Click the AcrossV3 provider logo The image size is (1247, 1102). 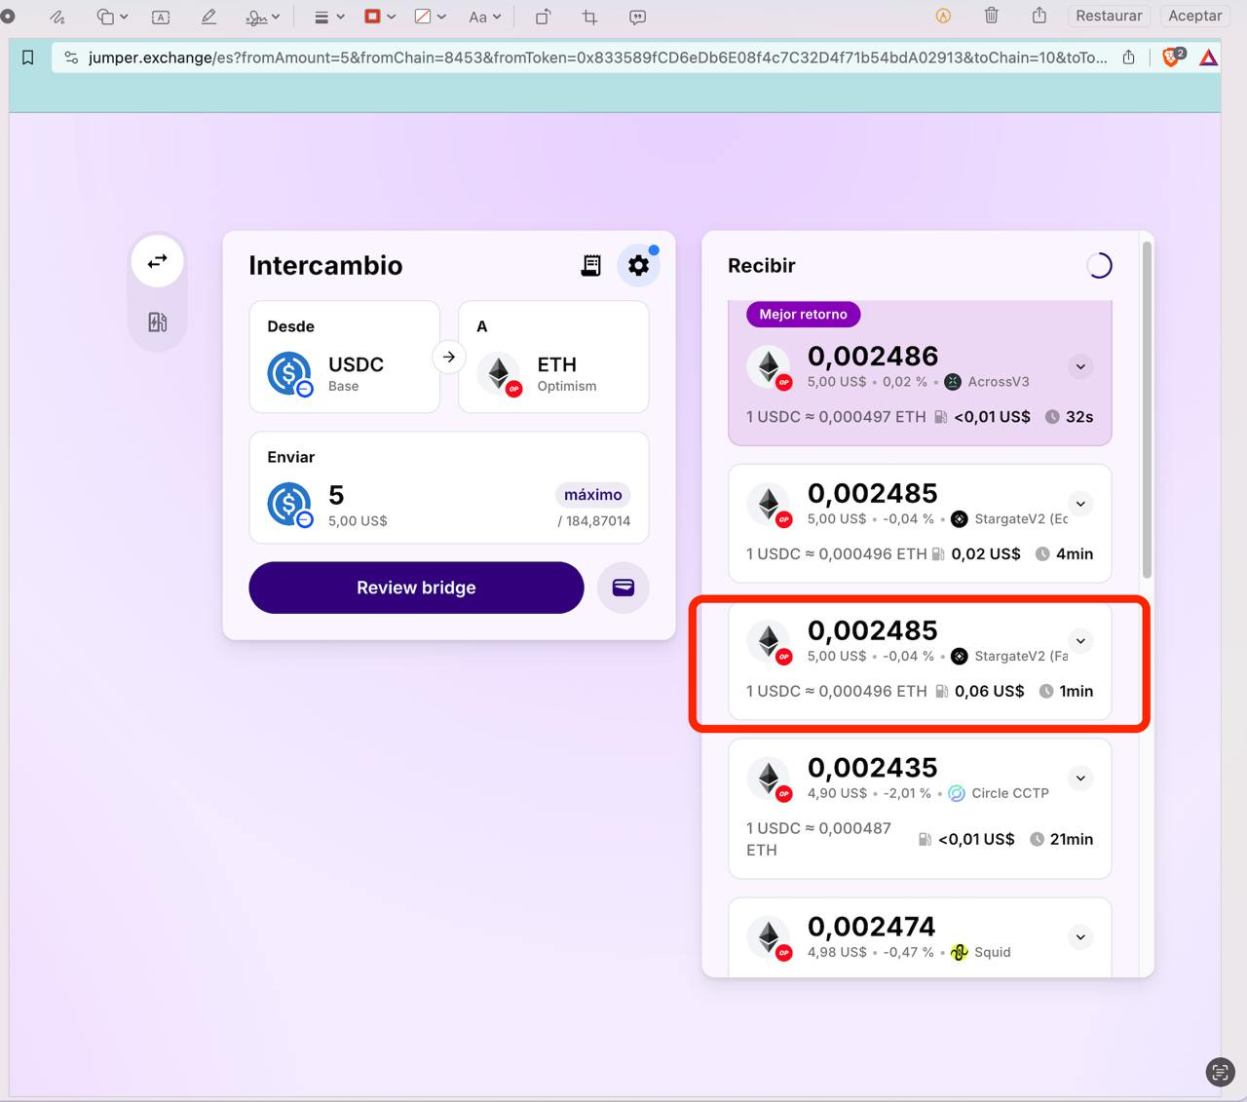point(953,382)
